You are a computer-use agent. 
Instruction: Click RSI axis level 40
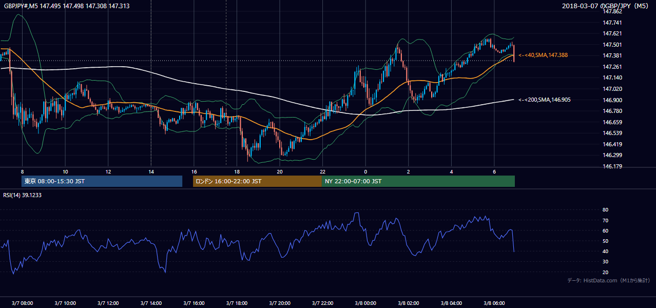605,251
